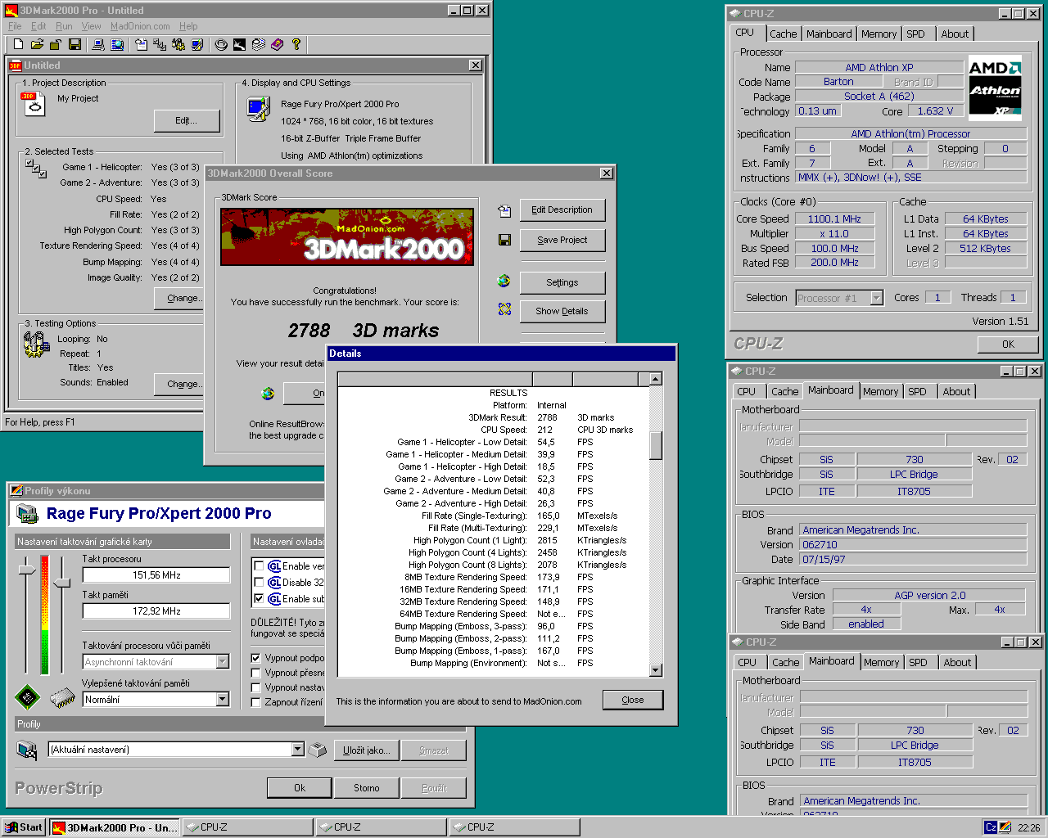
Task: Click the stacked disks toolbar icon
Action: click(x=259, y=44)
